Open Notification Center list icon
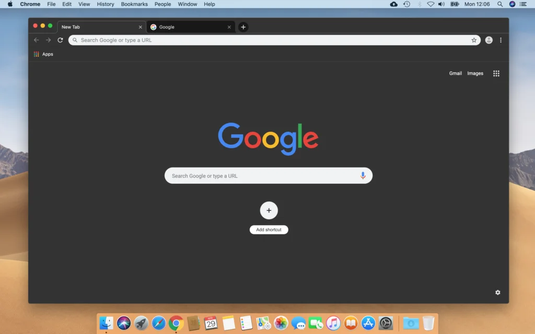 (523, 4)
